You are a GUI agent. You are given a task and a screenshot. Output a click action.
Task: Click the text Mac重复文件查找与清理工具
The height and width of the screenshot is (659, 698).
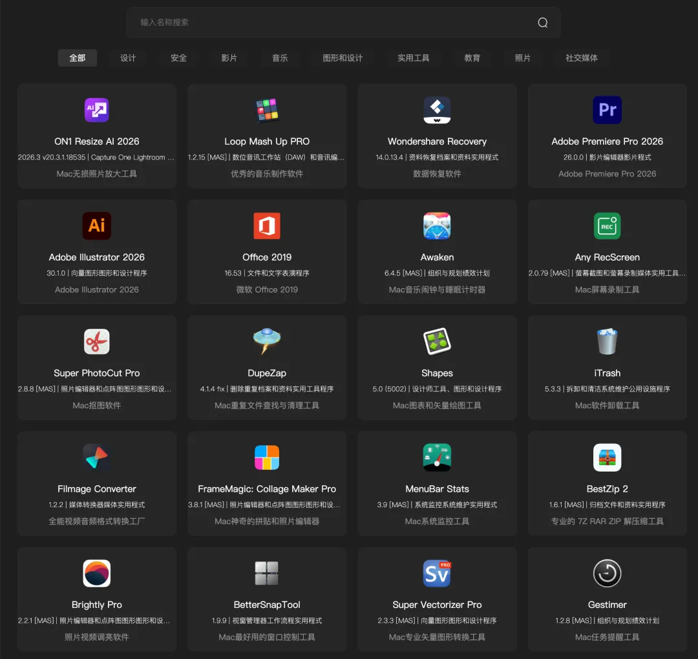click(x=267, y=405)
